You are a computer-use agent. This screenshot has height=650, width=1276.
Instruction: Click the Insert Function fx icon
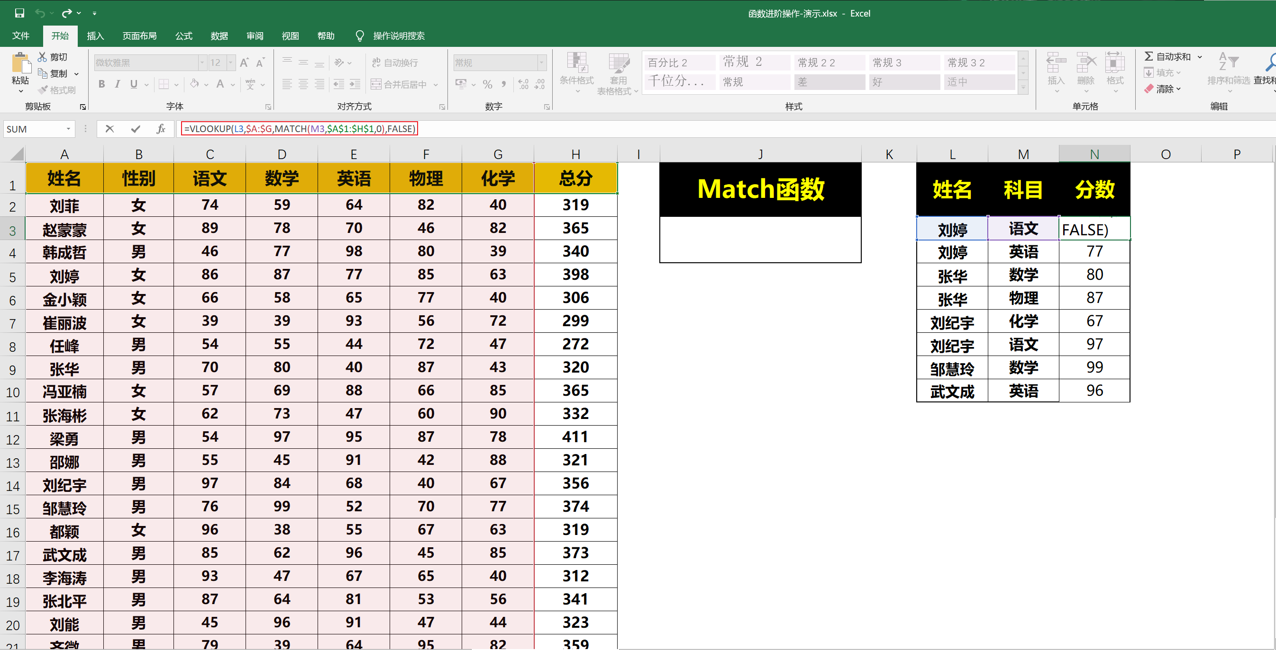pos(161,129)
